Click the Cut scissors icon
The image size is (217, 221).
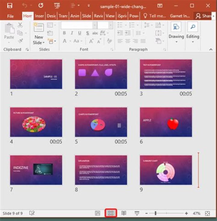pyautogui.click(x=20, y=25)
